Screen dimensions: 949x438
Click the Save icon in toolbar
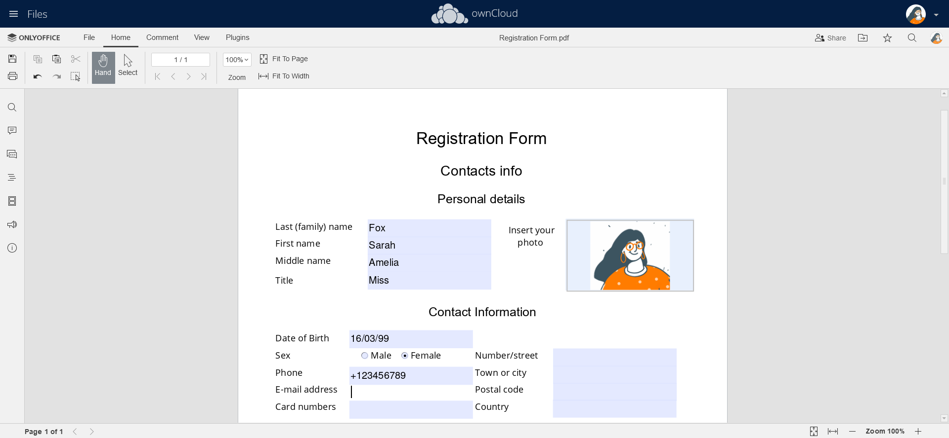point(12,59)
